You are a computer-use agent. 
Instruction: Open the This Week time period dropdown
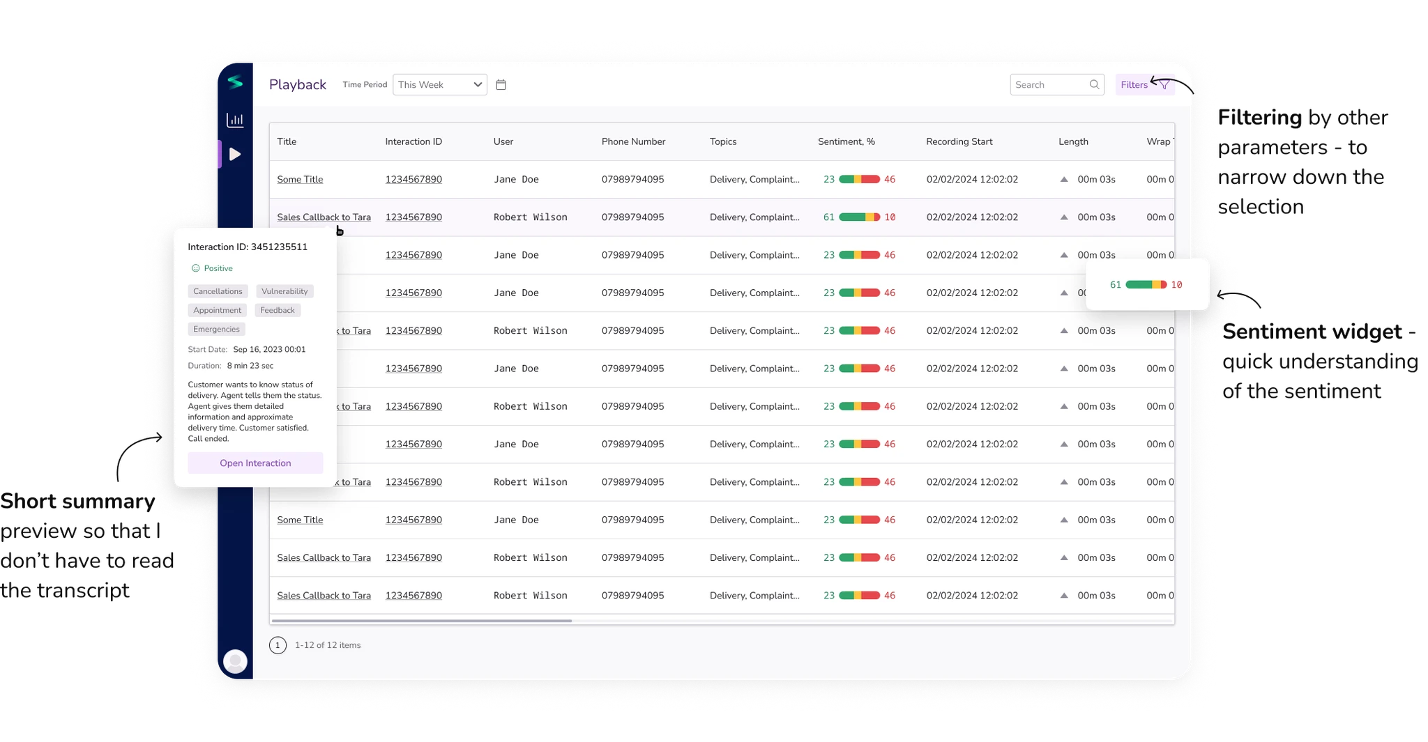point(439,84)
